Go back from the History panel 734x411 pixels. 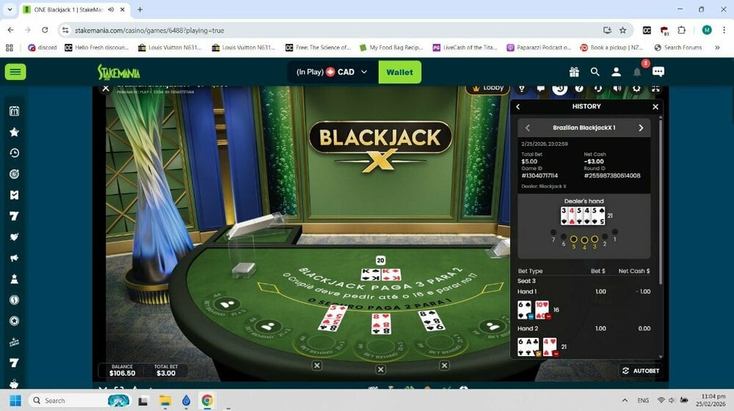click(x=518, y=107)
